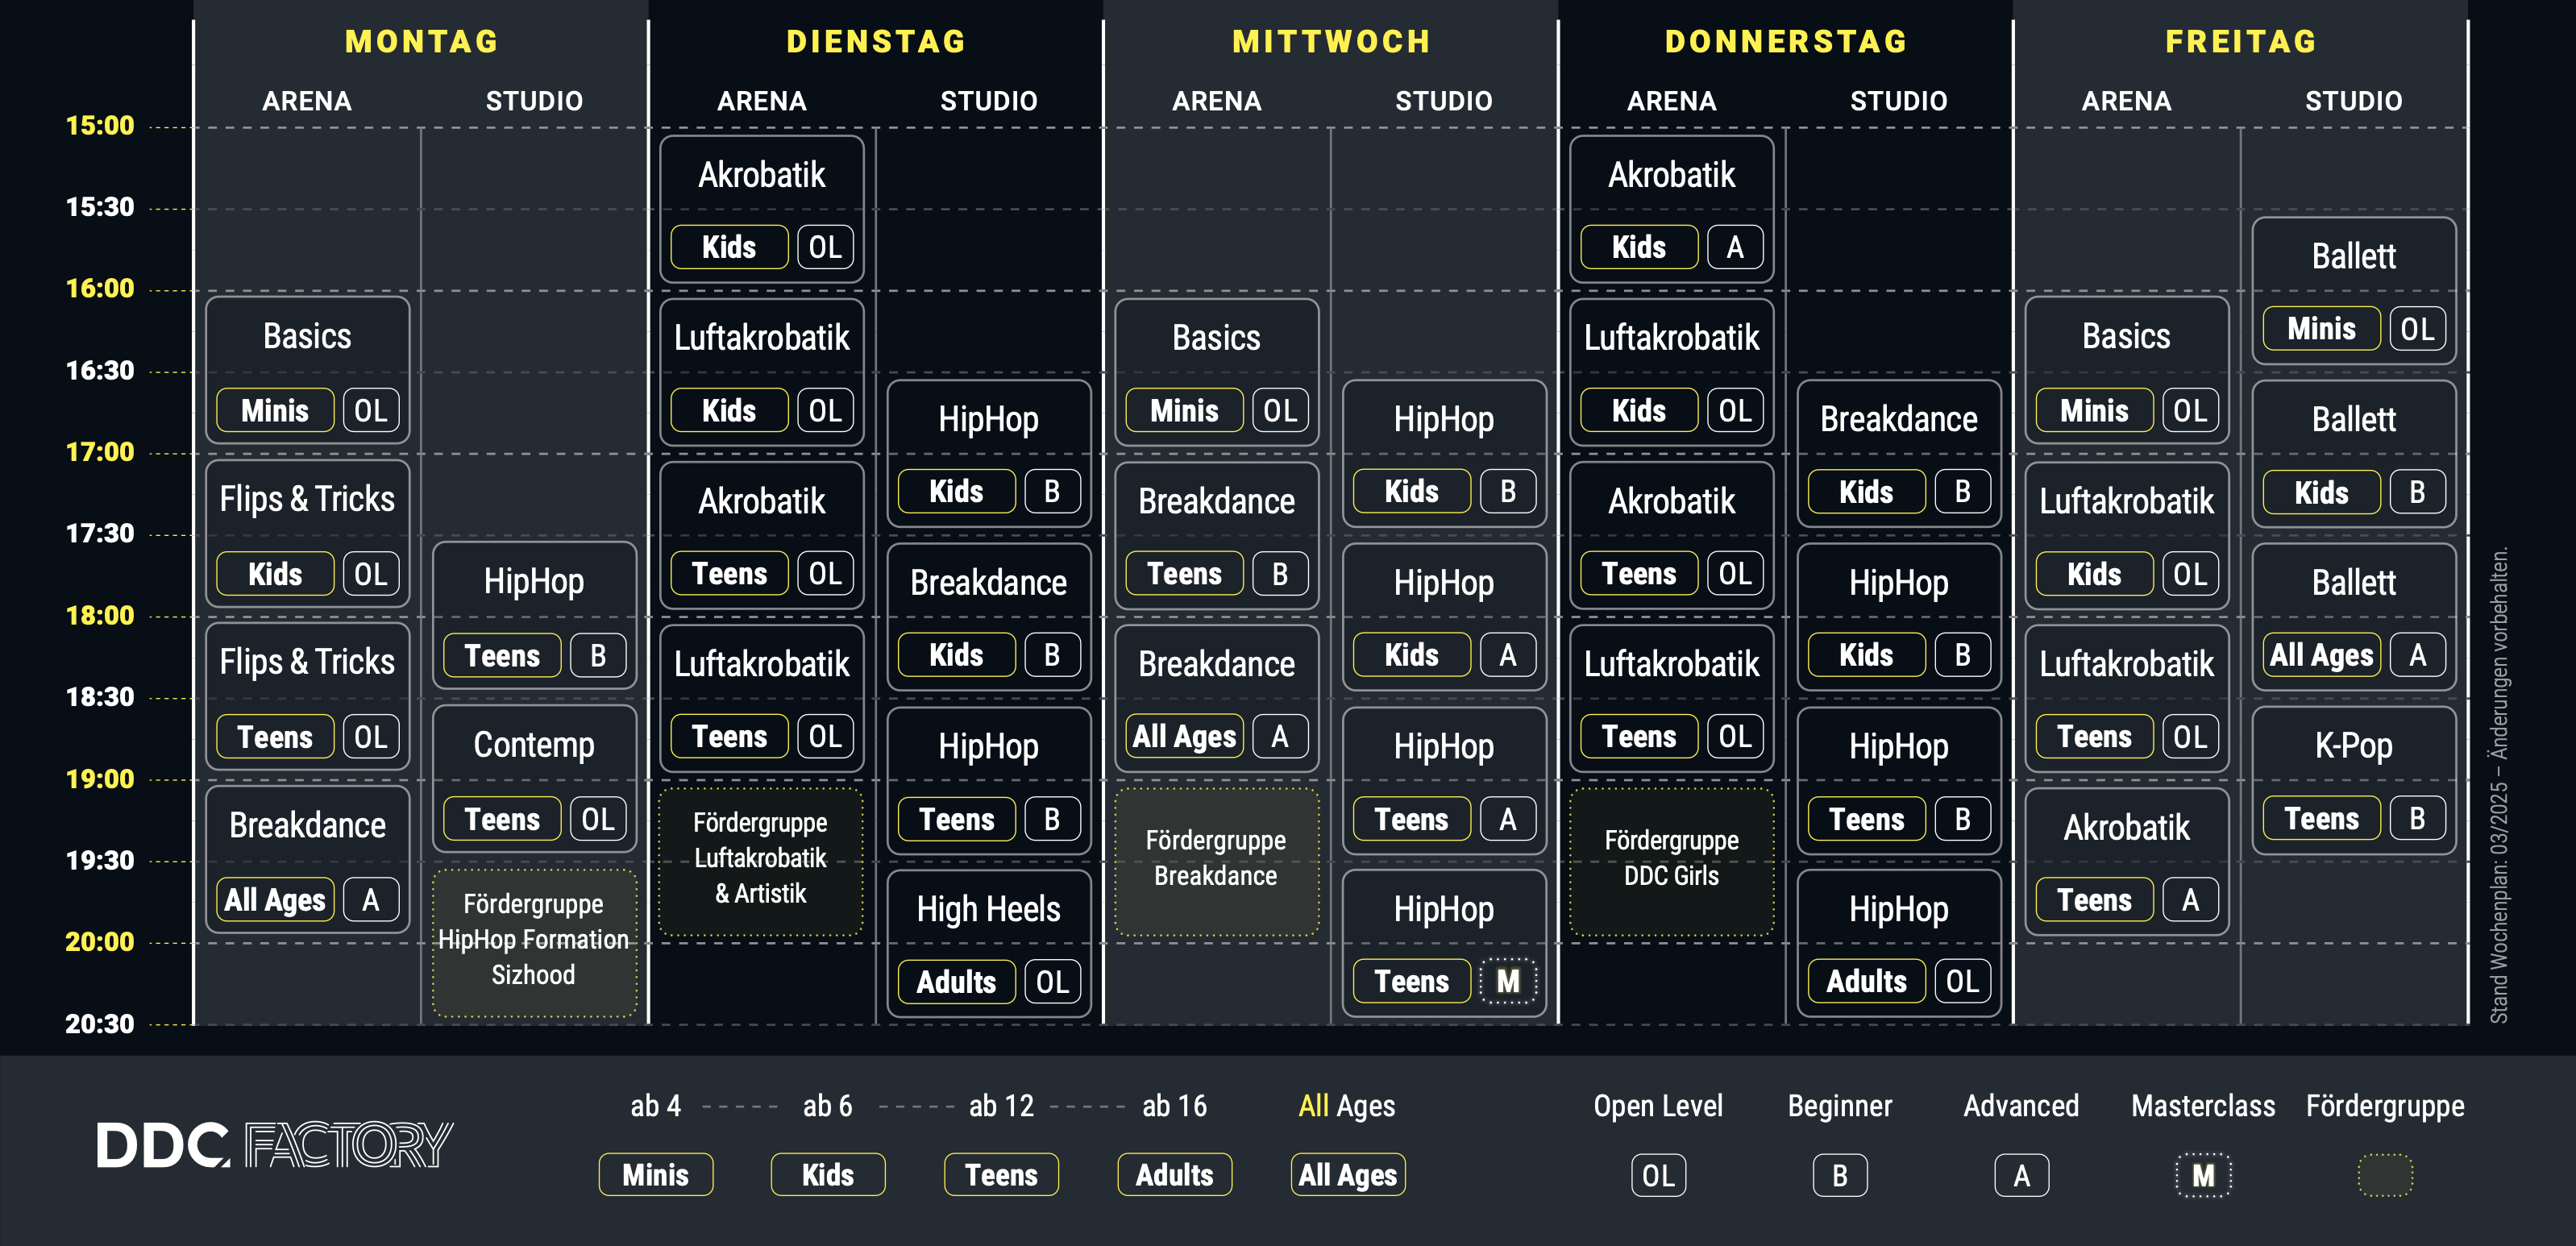Click the Advanced A legend badge
Image resolution: width=2576 pixels, height=1246 pixels.
pos(2021,1175)
